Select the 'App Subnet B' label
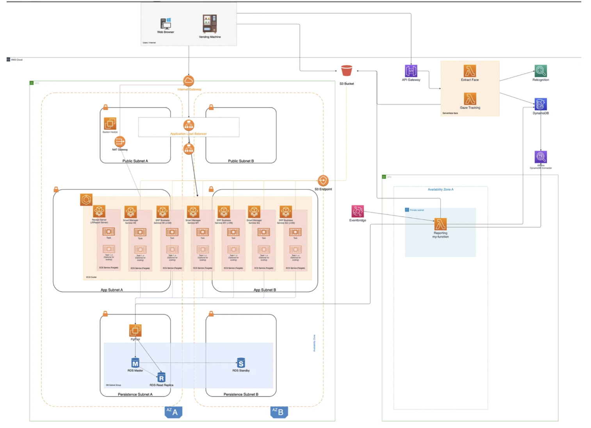Image resolution: width=591 pixels, height=428 pixels. [265, 290]
